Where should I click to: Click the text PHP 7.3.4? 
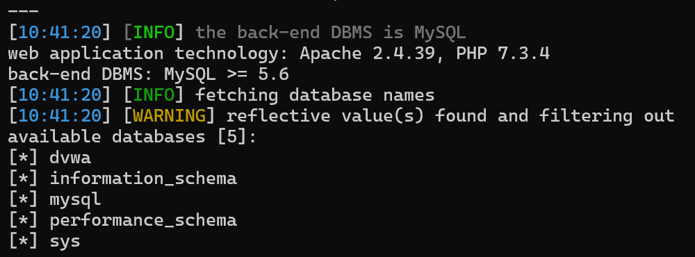coord(503,53)
